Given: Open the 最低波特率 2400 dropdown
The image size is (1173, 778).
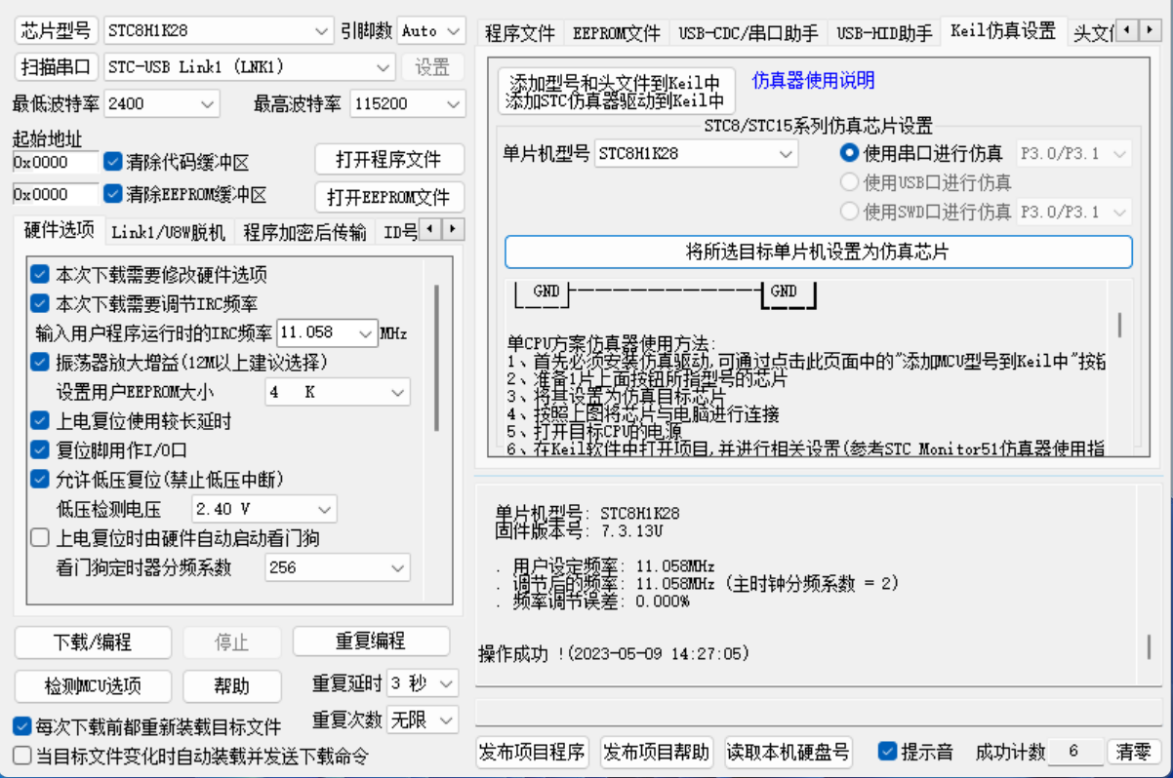Looking at the screenshot, I should (x=161, y=103).
